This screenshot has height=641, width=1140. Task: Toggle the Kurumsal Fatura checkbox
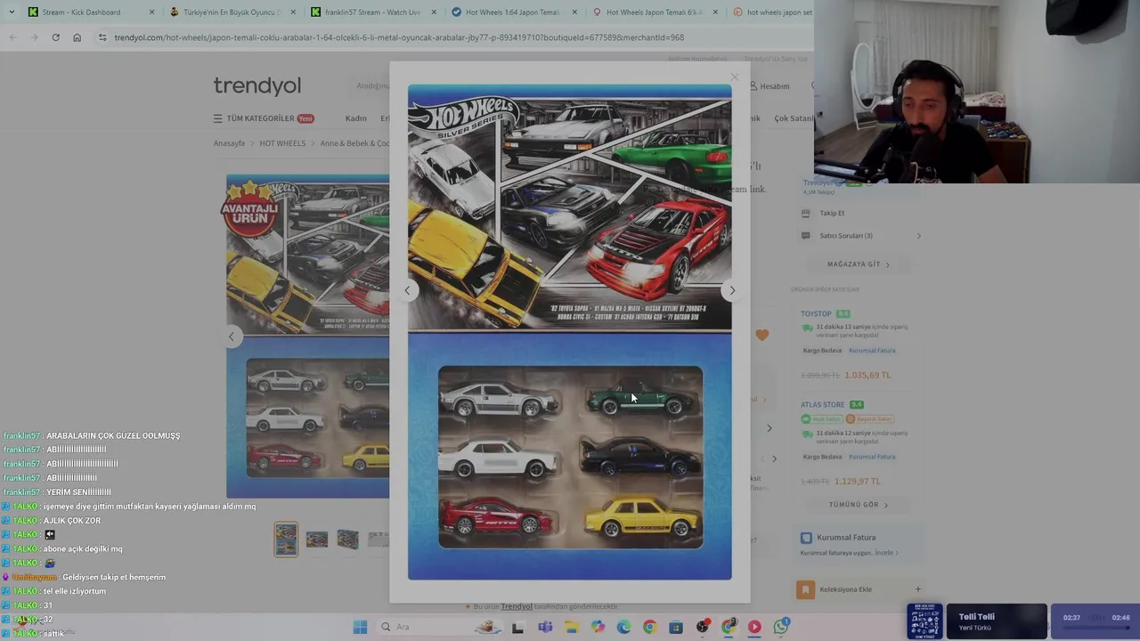click(x=806, y=538)
